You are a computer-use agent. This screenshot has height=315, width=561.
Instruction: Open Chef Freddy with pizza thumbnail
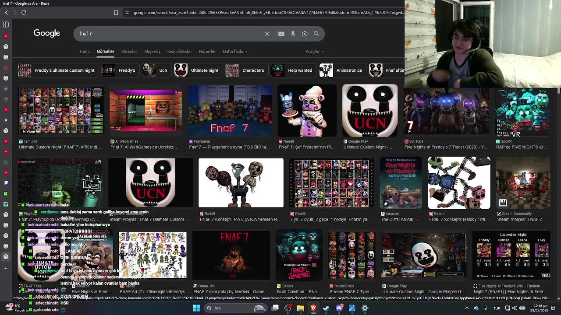click(307, 110)
